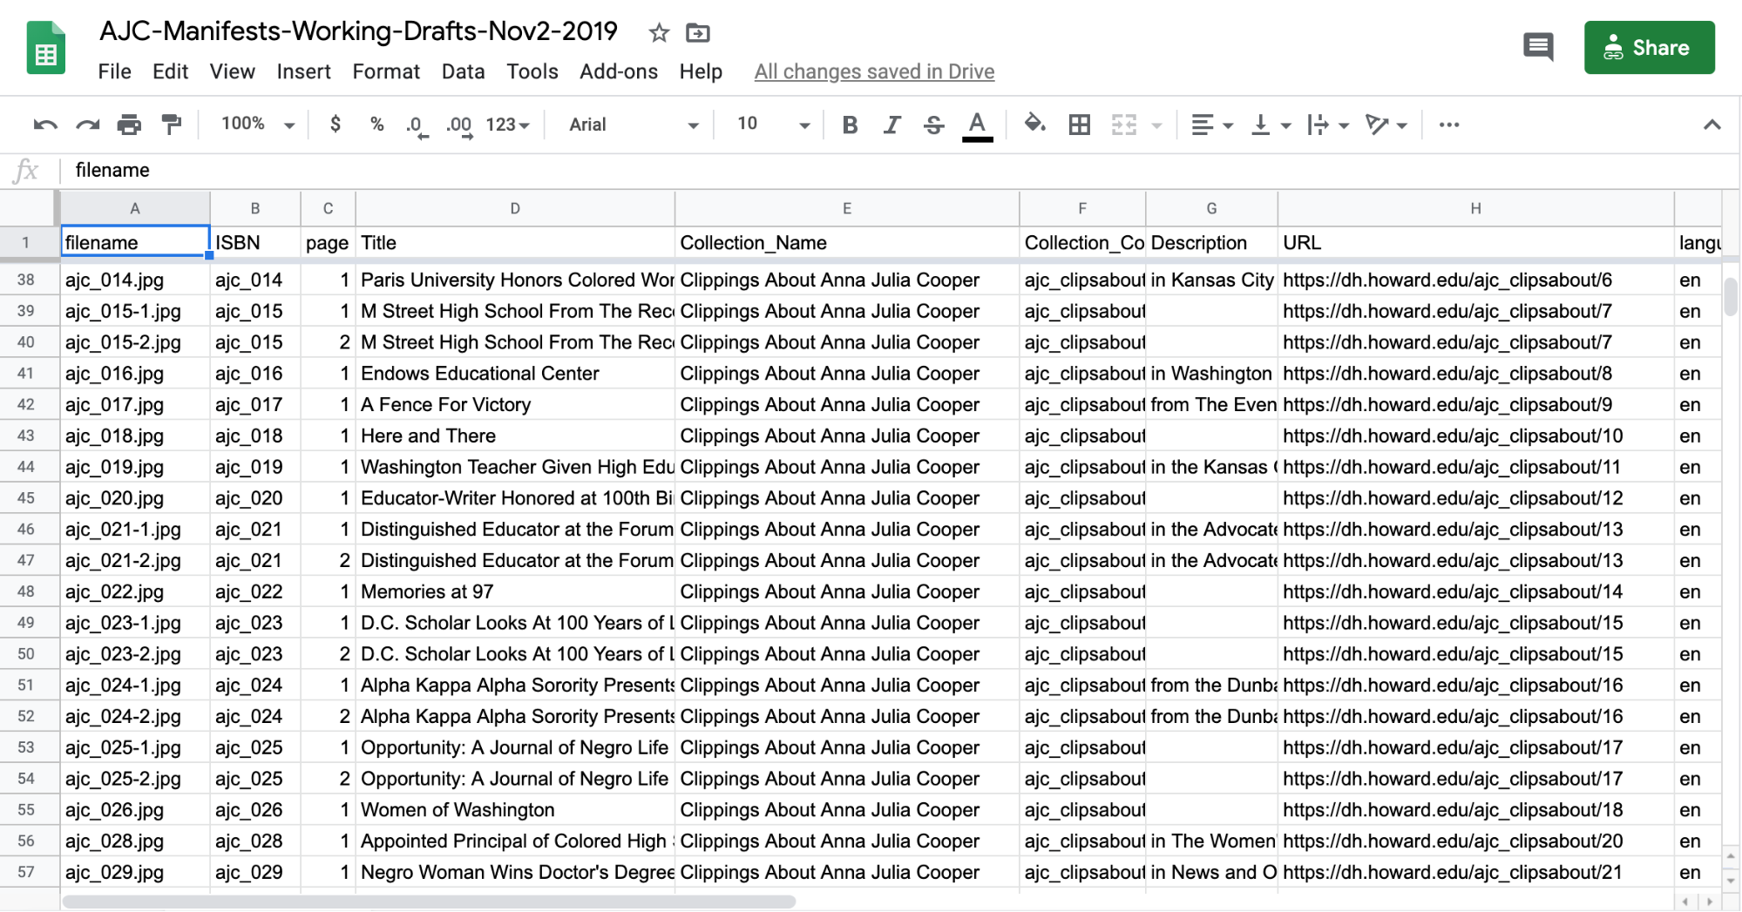
Task: Activate the Paint format tool
Action: (x=172, y=125)
